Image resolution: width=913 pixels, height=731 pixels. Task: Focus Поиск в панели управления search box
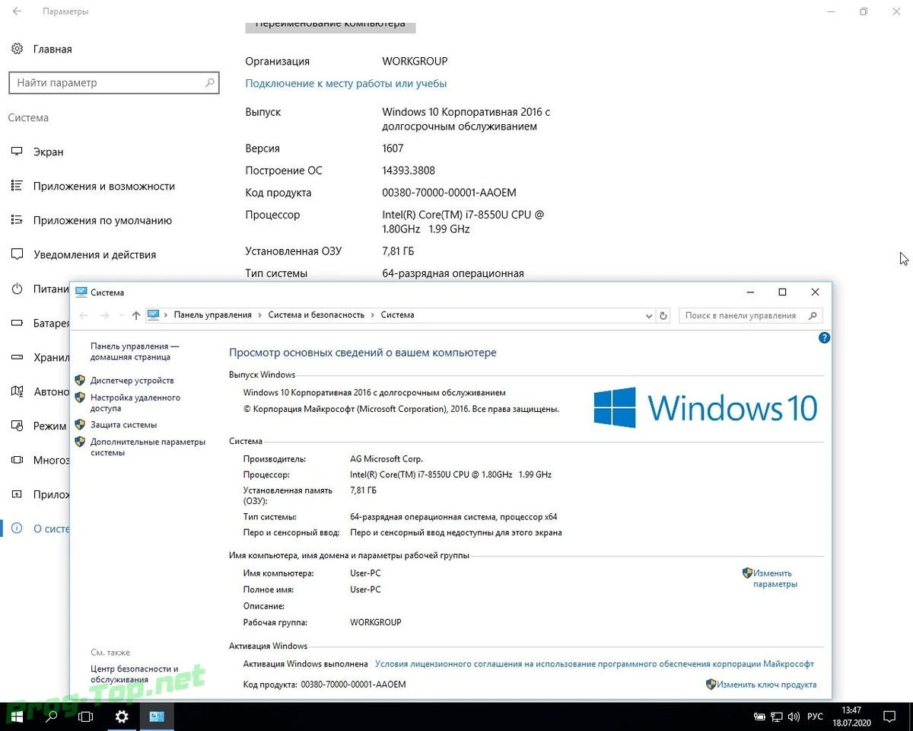coord(750,315)
